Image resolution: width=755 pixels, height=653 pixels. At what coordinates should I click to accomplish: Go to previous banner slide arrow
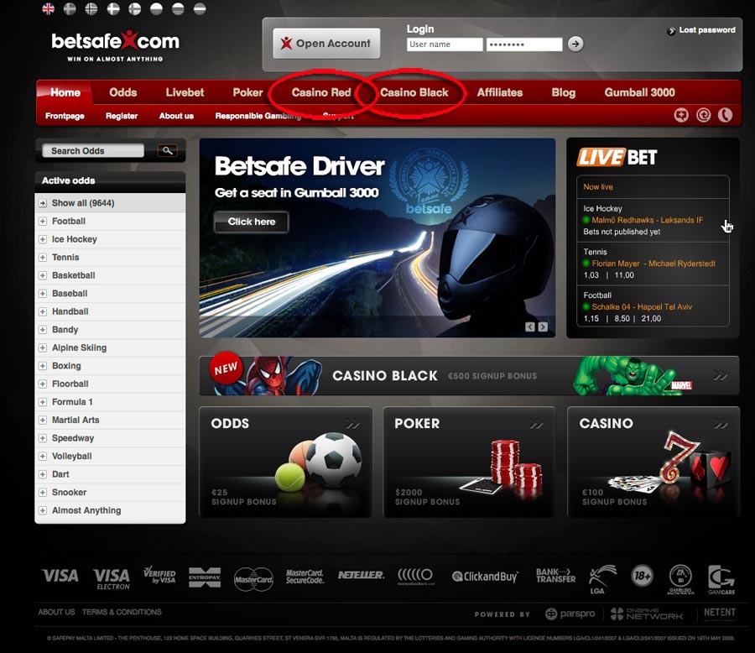pyautogui.click(x=530, y=326)
